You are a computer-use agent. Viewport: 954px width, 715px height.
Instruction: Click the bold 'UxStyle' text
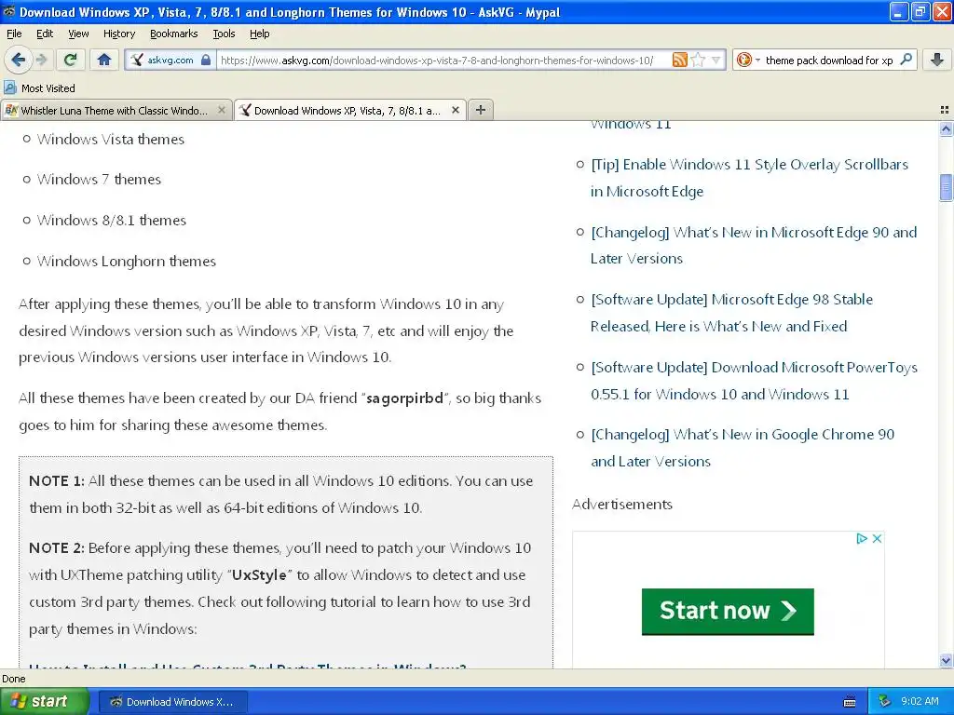(x=259, y=575)
